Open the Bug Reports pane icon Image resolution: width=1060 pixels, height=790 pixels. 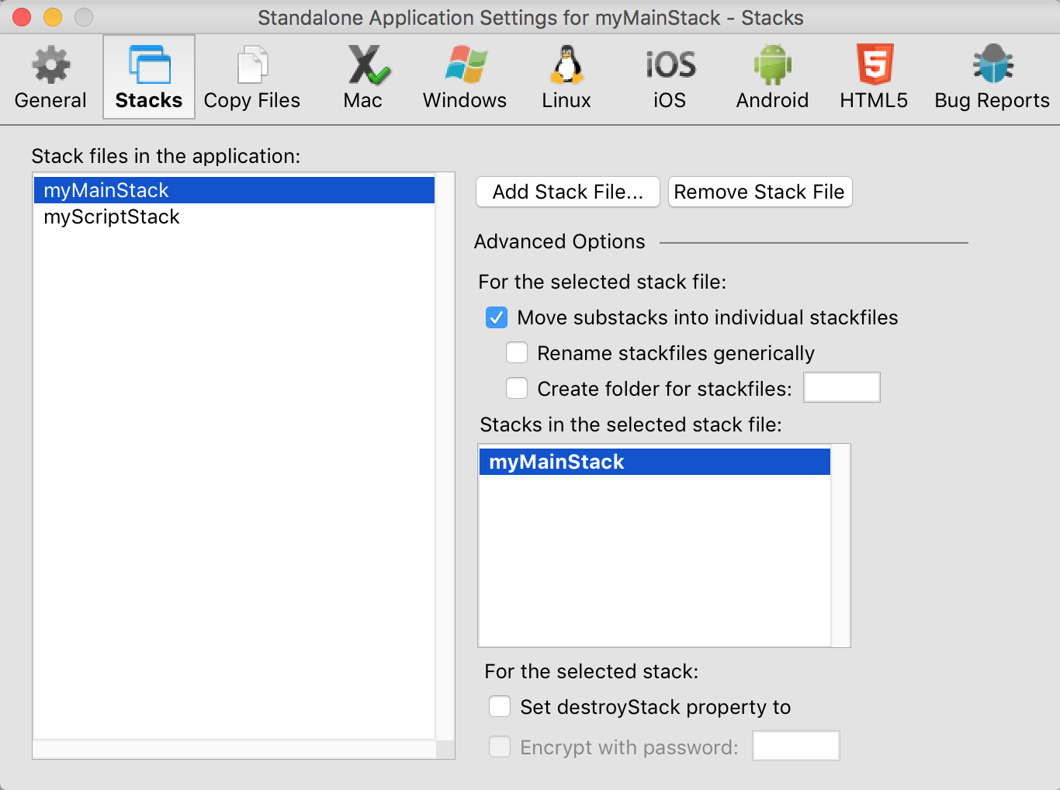[992, 65]
